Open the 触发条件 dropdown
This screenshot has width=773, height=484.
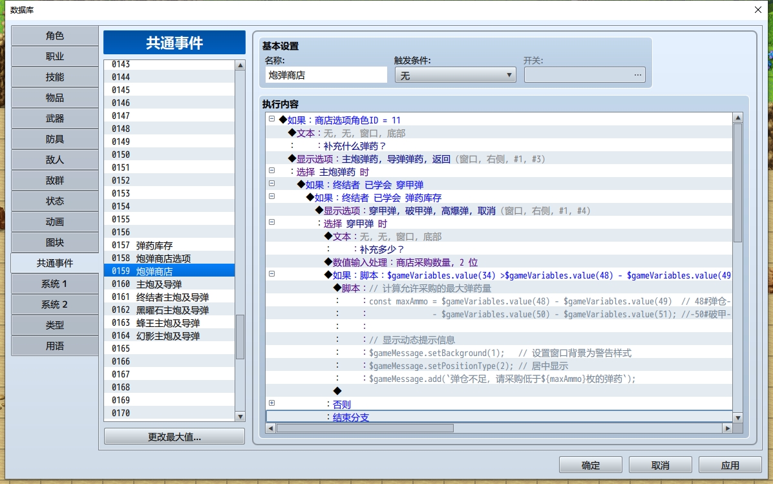coord(455,76)
